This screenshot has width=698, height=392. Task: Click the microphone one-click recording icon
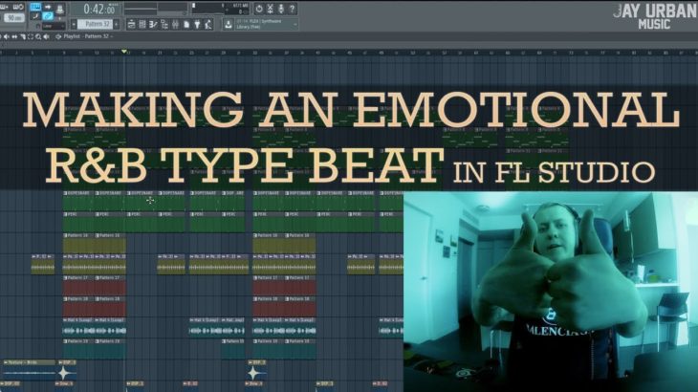[280, 9]
